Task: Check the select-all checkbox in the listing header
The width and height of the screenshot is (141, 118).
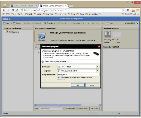Action: [36, 49]
